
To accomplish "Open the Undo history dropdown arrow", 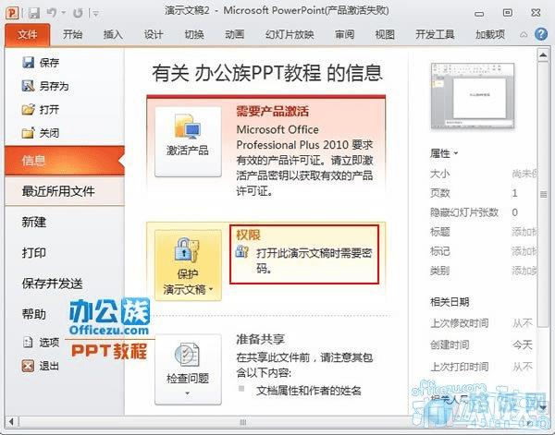I will 63,13.
